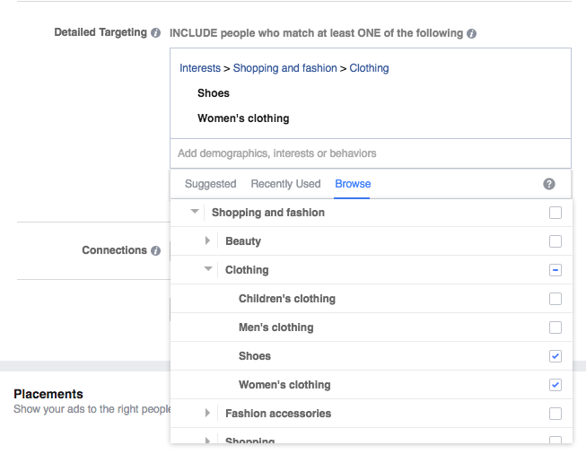Viewport: 586px width, 454px height.
Task: Click the Placements heading
Action: 48,394
